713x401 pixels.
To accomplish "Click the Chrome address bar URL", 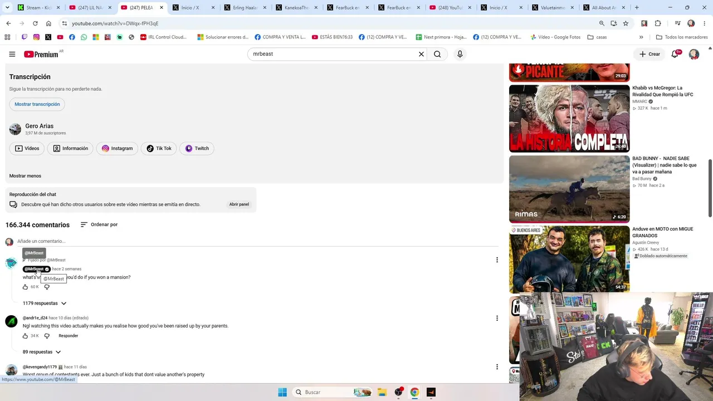I will click(x=115, y=23).
